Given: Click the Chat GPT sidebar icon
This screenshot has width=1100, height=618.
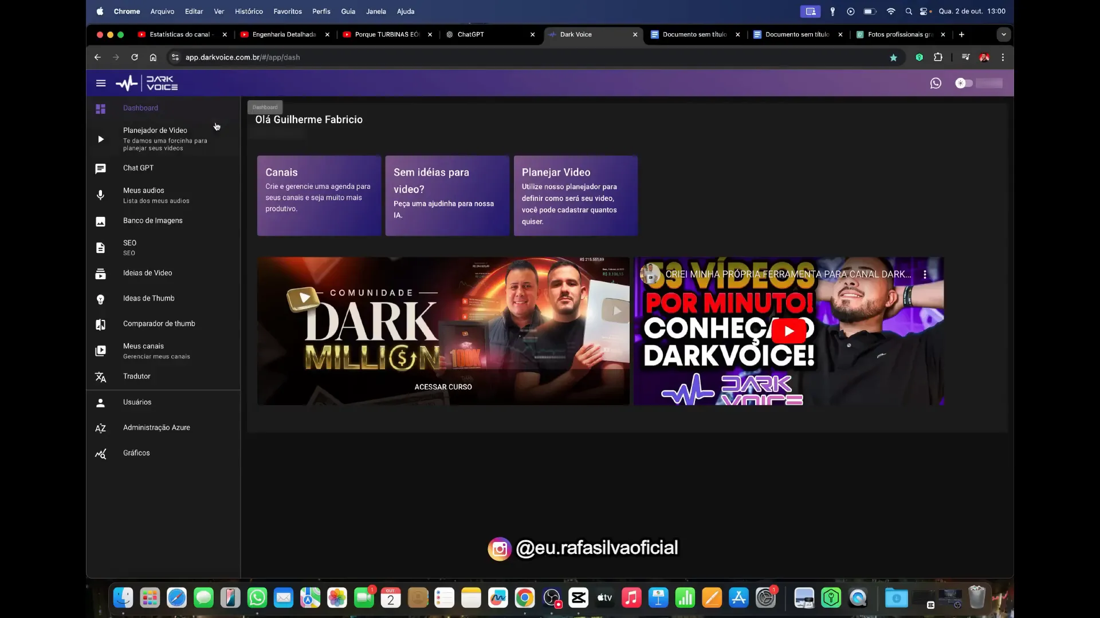Looking at the screenshot, I should [100, 168].
